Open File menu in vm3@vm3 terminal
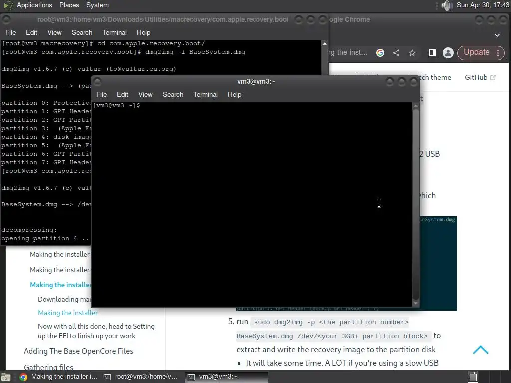The height and width of the screenshot is (383, 511). point(101,94)
